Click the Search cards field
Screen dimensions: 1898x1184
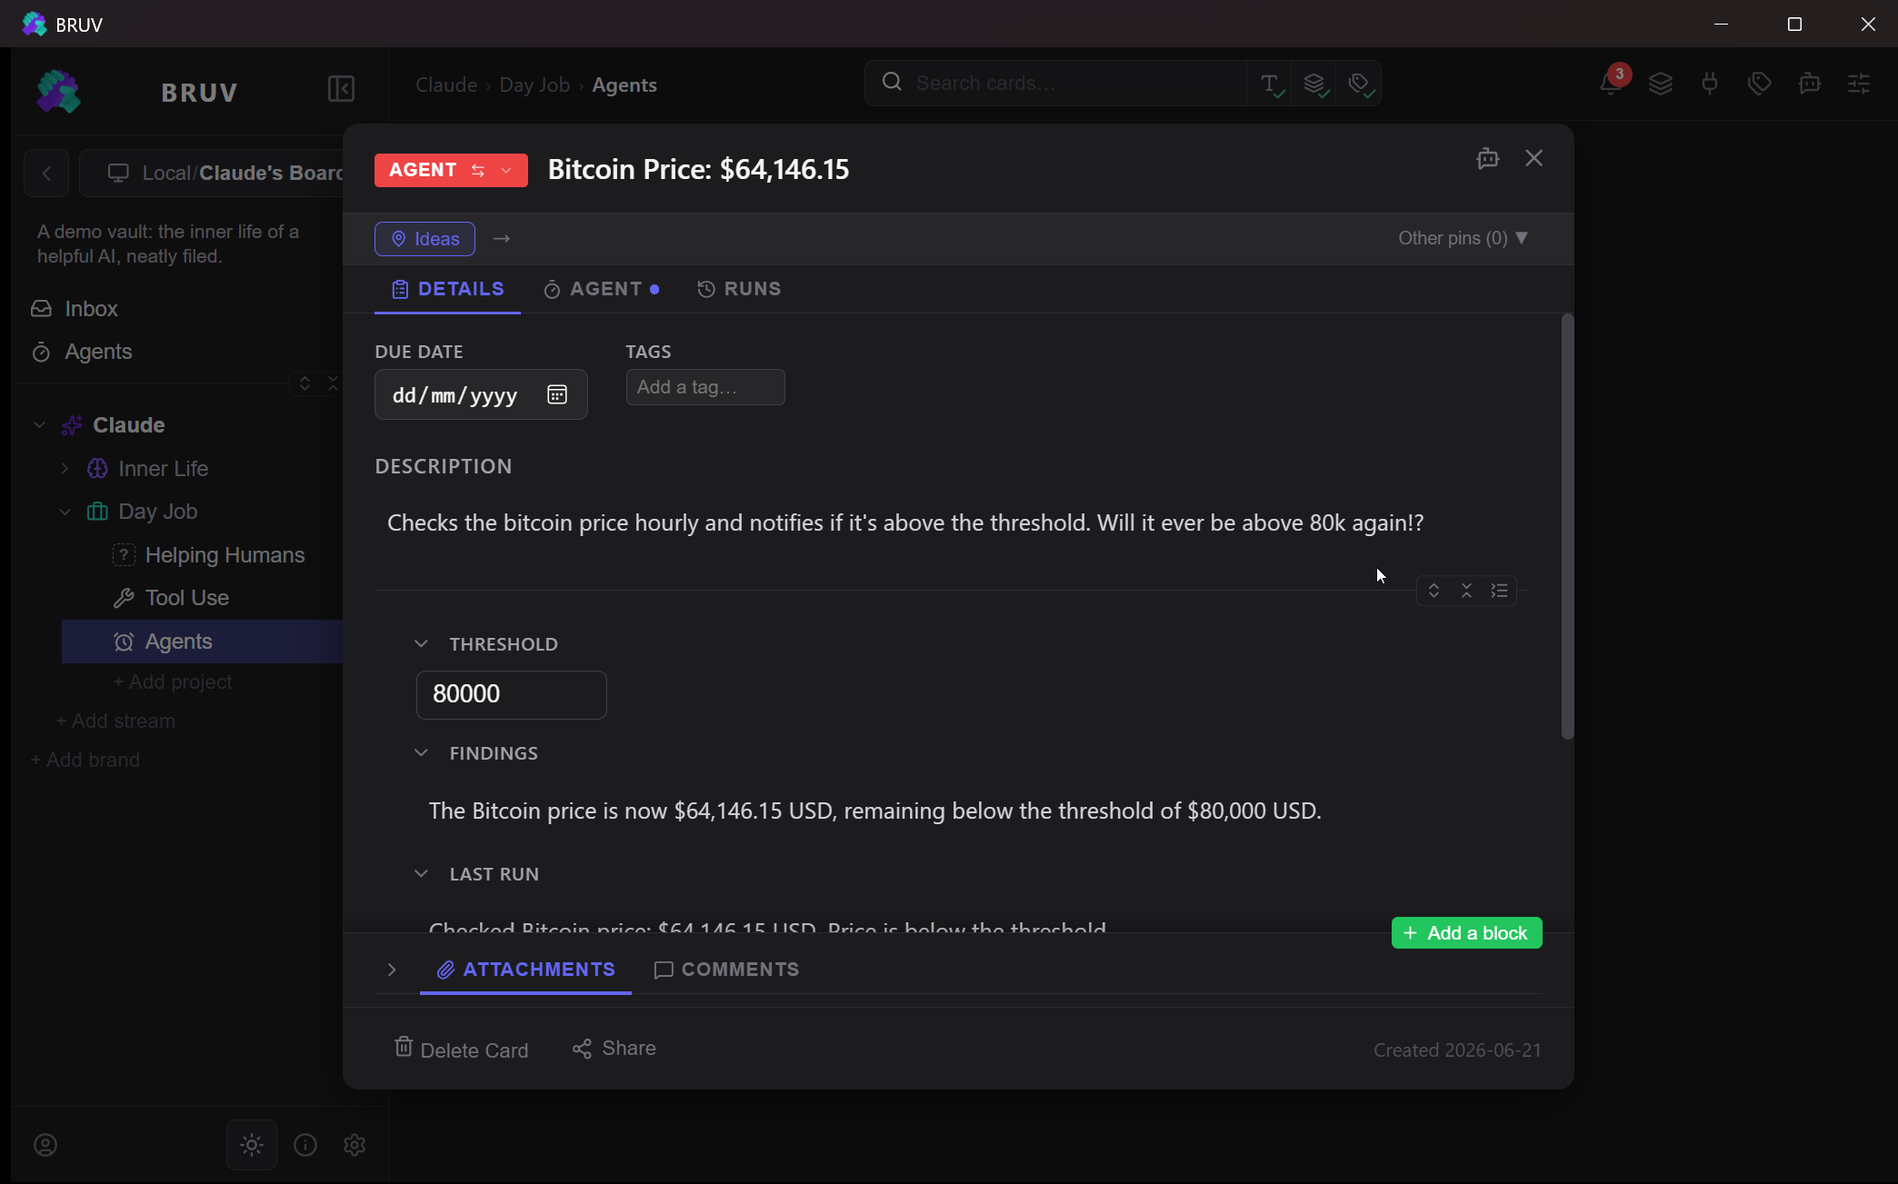tap(1054, 84)
